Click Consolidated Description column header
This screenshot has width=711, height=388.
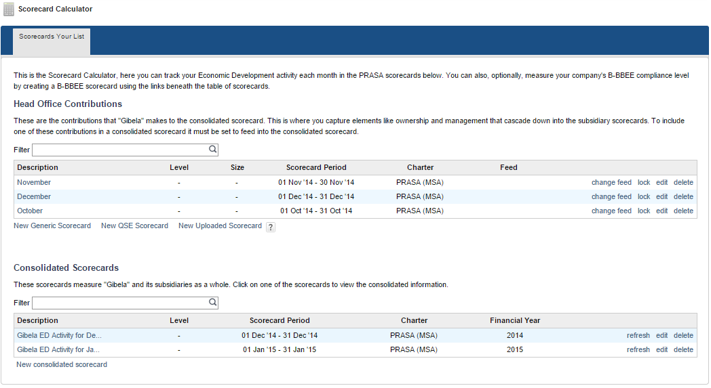click(x=37, y=320)
